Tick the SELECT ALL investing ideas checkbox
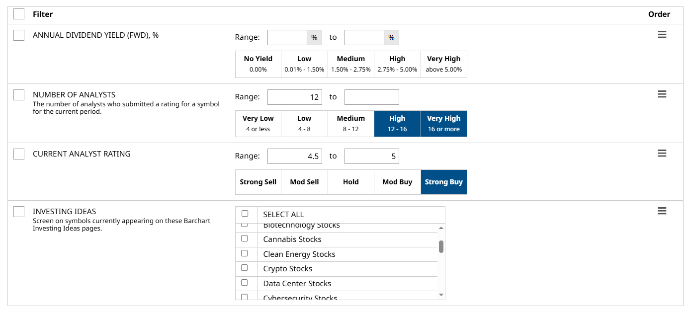The image size is (691, 315). click(245, 214)
